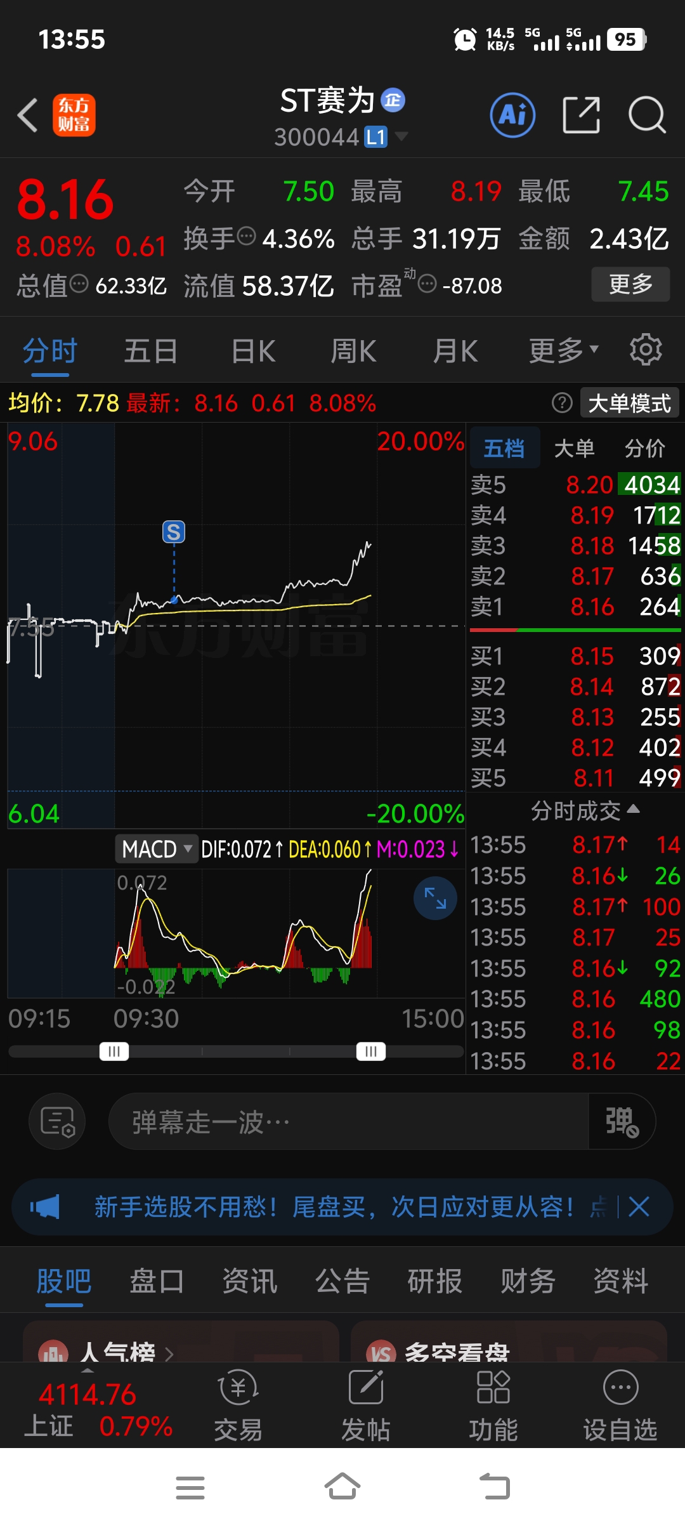Open MACD indicator dropdown
685x1528 pixels.
(x=156, y=848)
